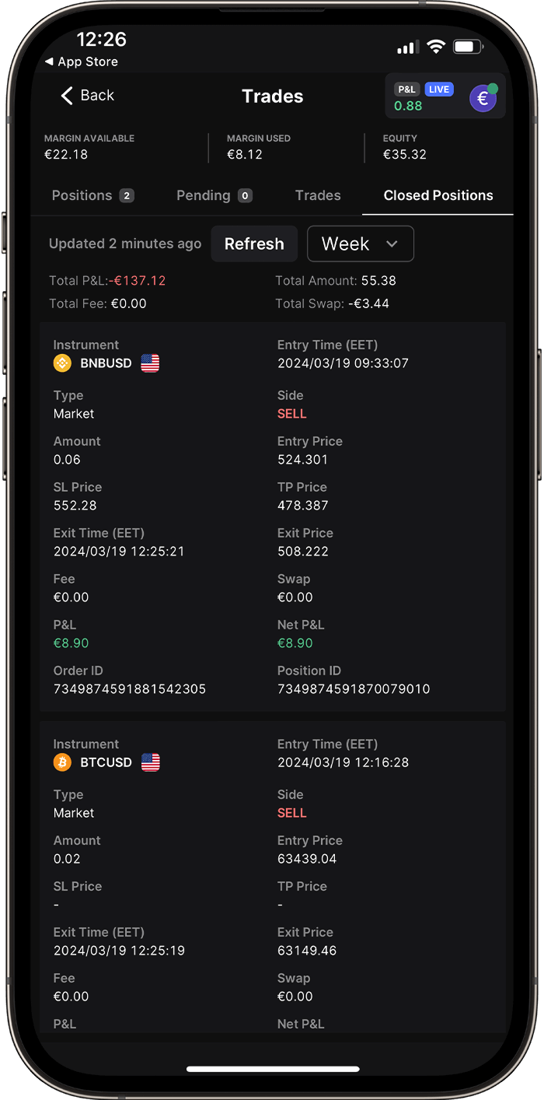The width and height of the screenshot is (544, 1100).
Task: Tap the Back arrow chevron
Action: [67, 96]
